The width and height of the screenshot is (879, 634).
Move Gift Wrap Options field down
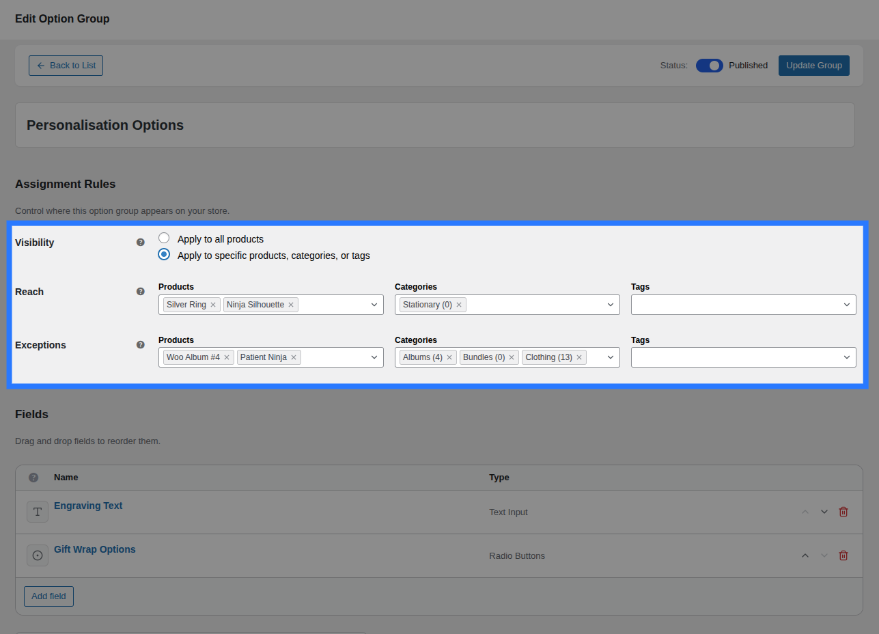(824, 555)
